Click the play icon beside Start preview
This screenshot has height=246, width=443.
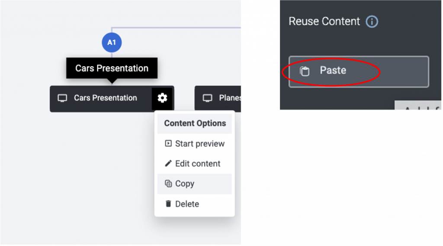pyautogui.click(x=168, y=143)
